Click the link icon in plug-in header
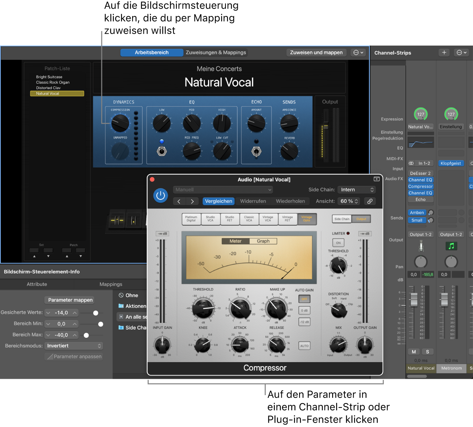The image size is (473, 427). coord(370,201)
